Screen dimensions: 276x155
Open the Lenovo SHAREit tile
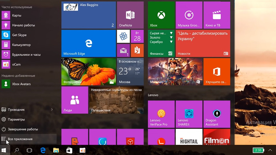tap(189, 114)
